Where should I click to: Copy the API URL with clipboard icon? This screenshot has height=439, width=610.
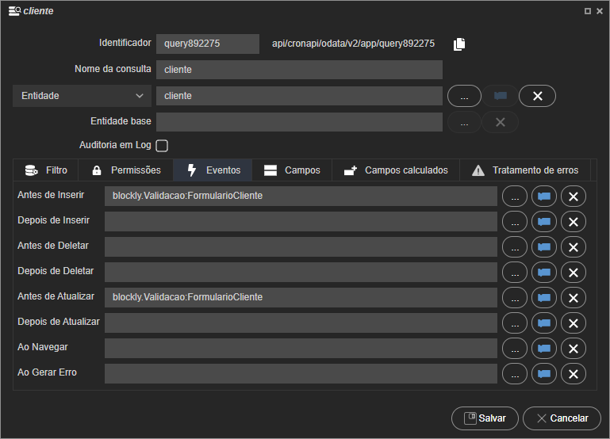pyautogui.click(x=459, y=44)
